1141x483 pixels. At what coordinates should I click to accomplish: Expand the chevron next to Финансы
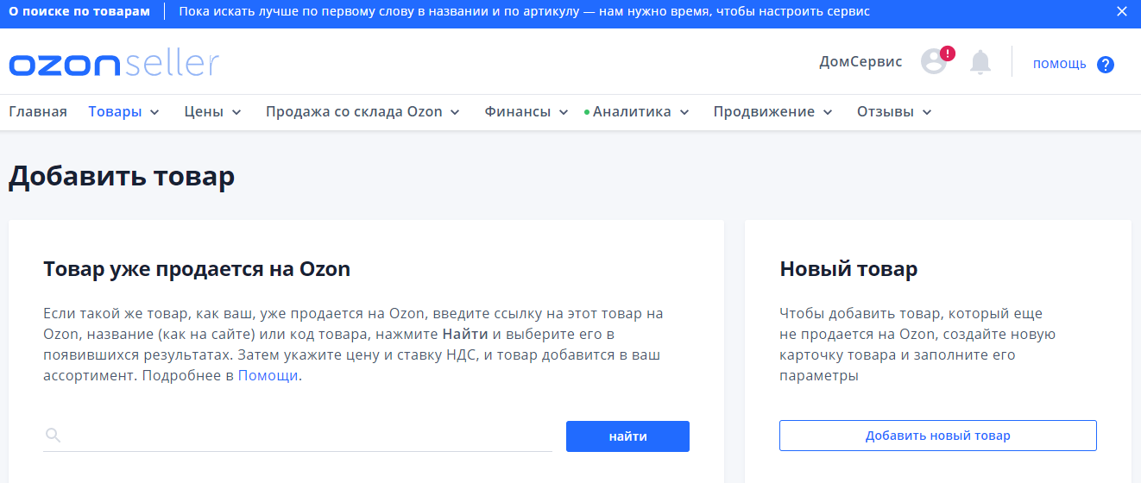564,112
